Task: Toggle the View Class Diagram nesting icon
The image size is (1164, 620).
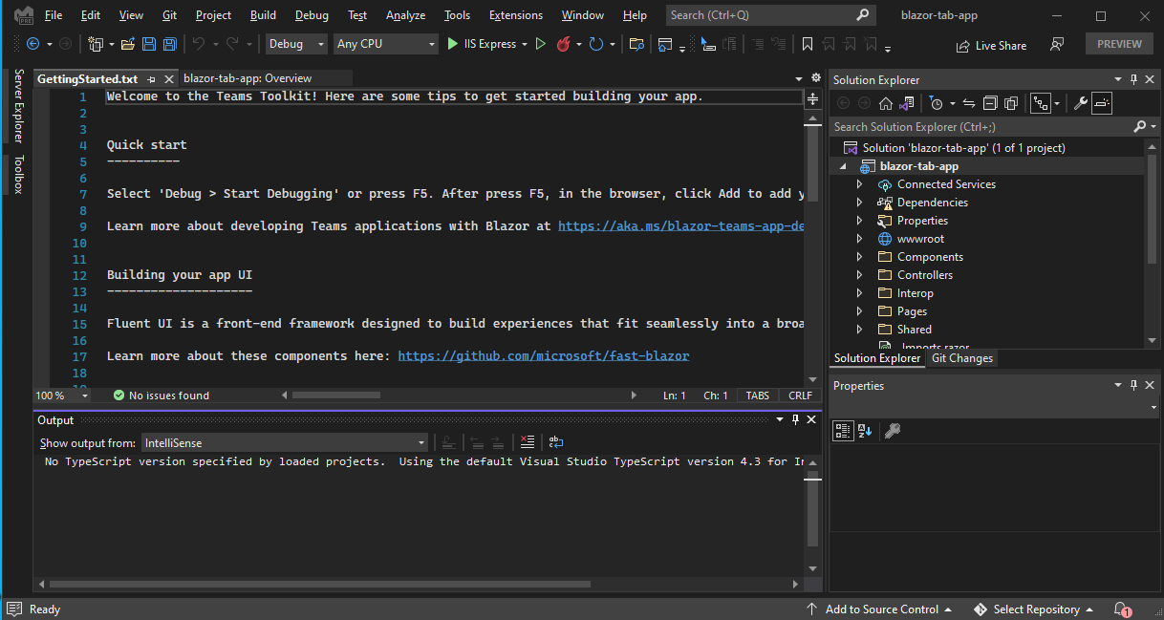Action: [x=1041, y=103]
